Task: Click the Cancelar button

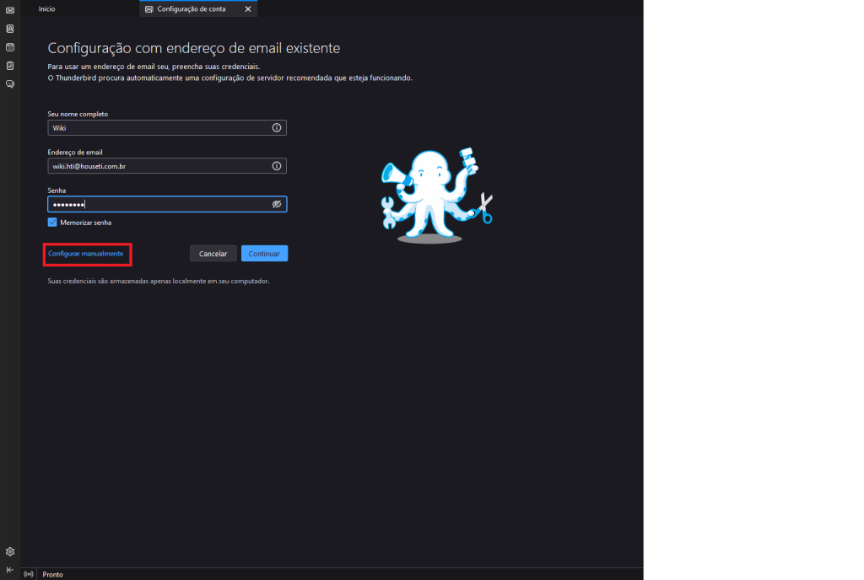Action: 213,254
